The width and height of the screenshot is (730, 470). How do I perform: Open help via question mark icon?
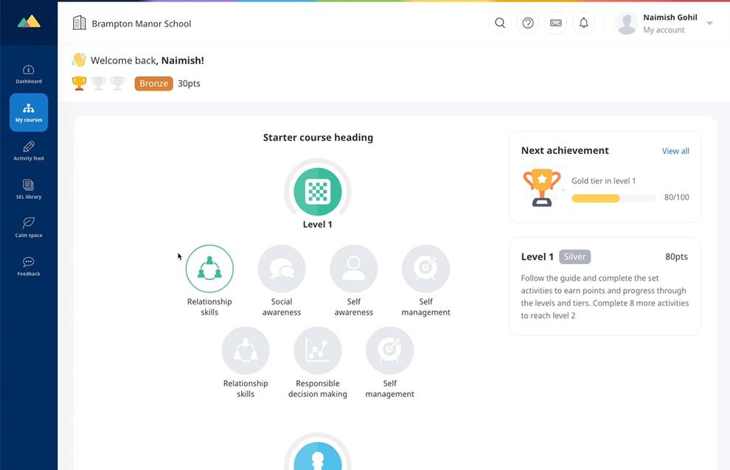[528, 23]
